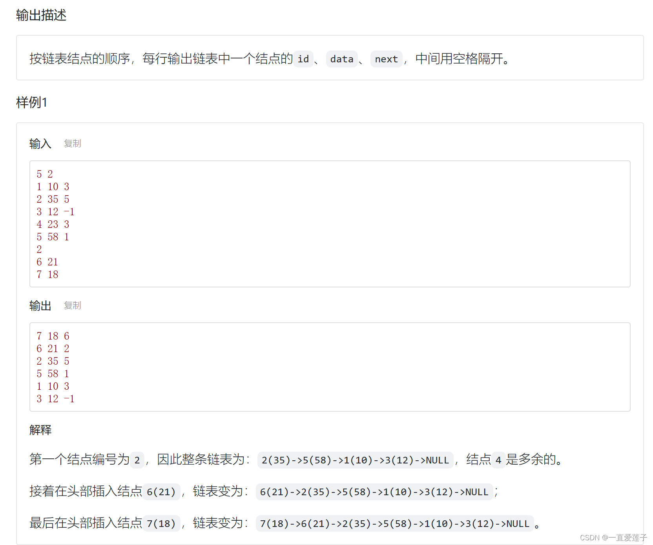Click the long chain starting 7(18)->6(21)
653x545 pixels.
pos(395,523)
